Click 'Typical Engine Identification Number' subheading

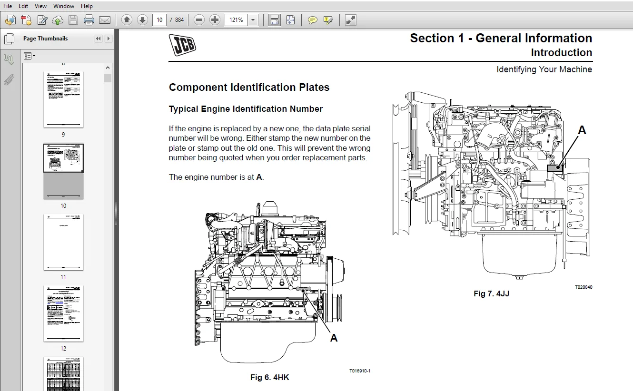(246, 109)
